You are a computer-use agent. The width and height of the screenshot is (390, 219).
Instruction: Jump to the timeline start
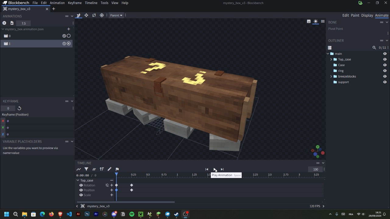click(x=207, y=169)
